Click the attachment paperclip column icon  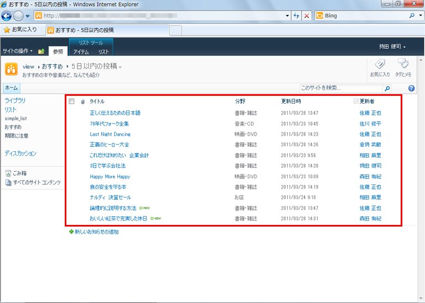click(82, 102)
